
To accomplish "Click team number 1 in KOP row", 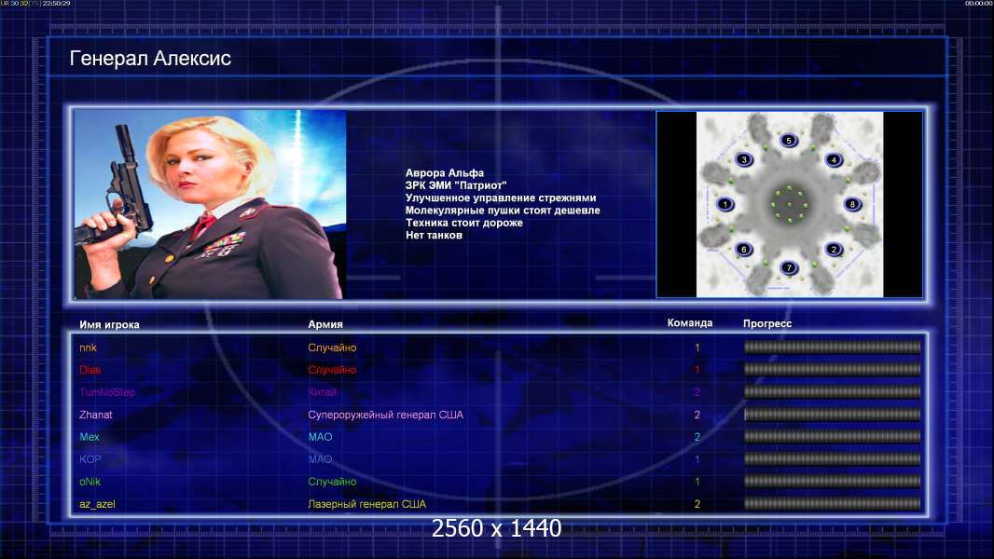I will (697, 459).
